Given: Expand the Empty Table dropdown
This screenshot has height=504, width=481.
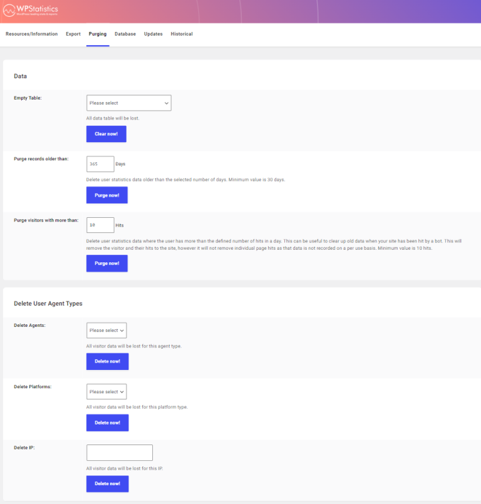Looking at the screenshot, I should 128,103.
